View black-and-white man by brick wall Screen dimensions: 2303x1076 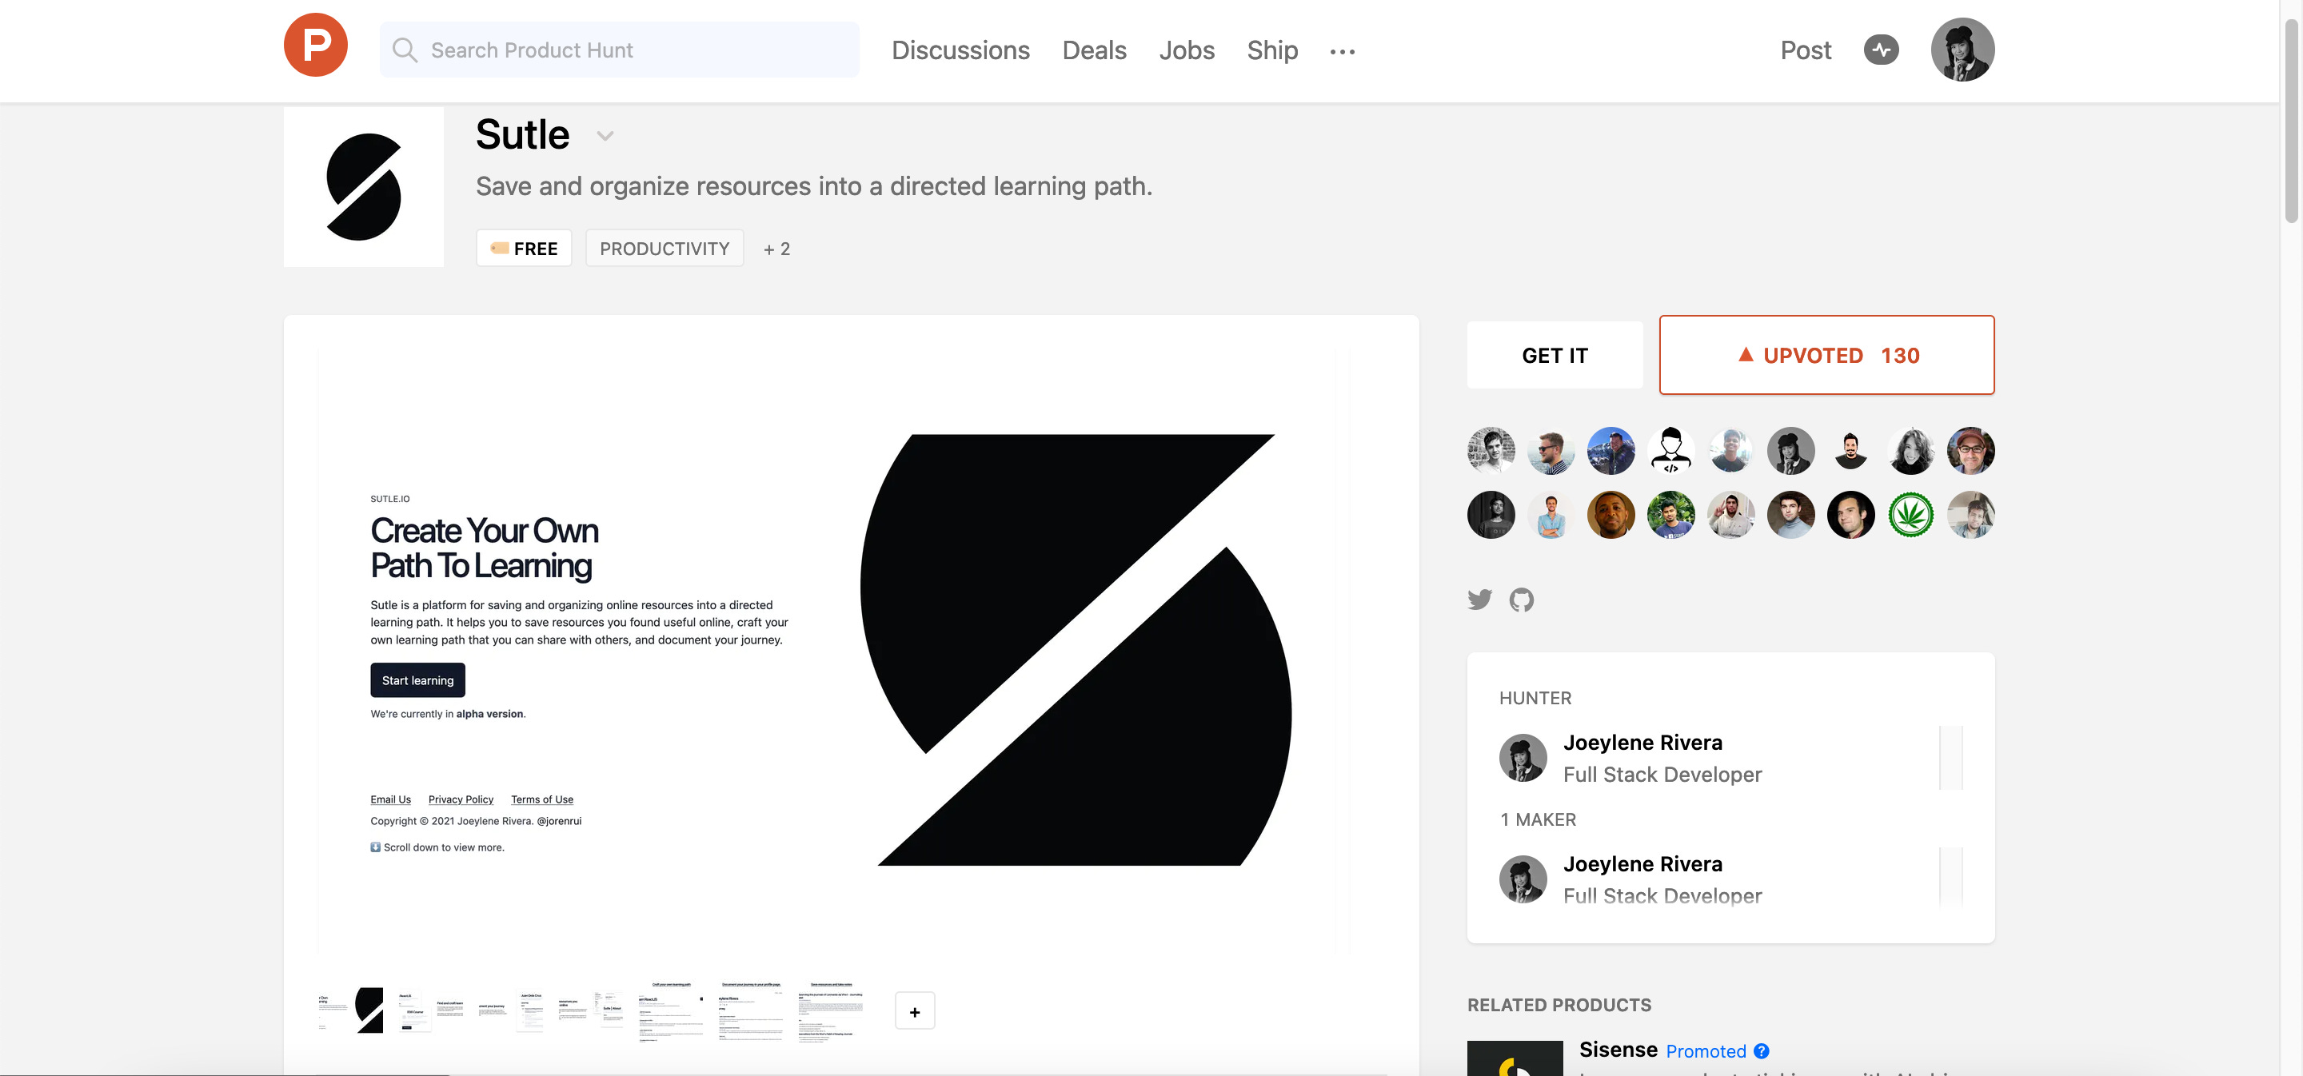click(1491, 450)
